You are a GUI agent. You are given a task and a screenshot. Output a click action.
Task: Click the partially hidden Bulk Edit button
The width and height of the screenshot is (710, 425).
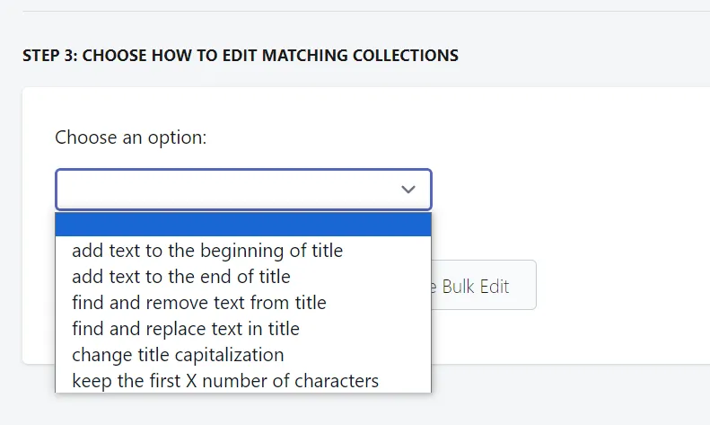tap(484, 285)
